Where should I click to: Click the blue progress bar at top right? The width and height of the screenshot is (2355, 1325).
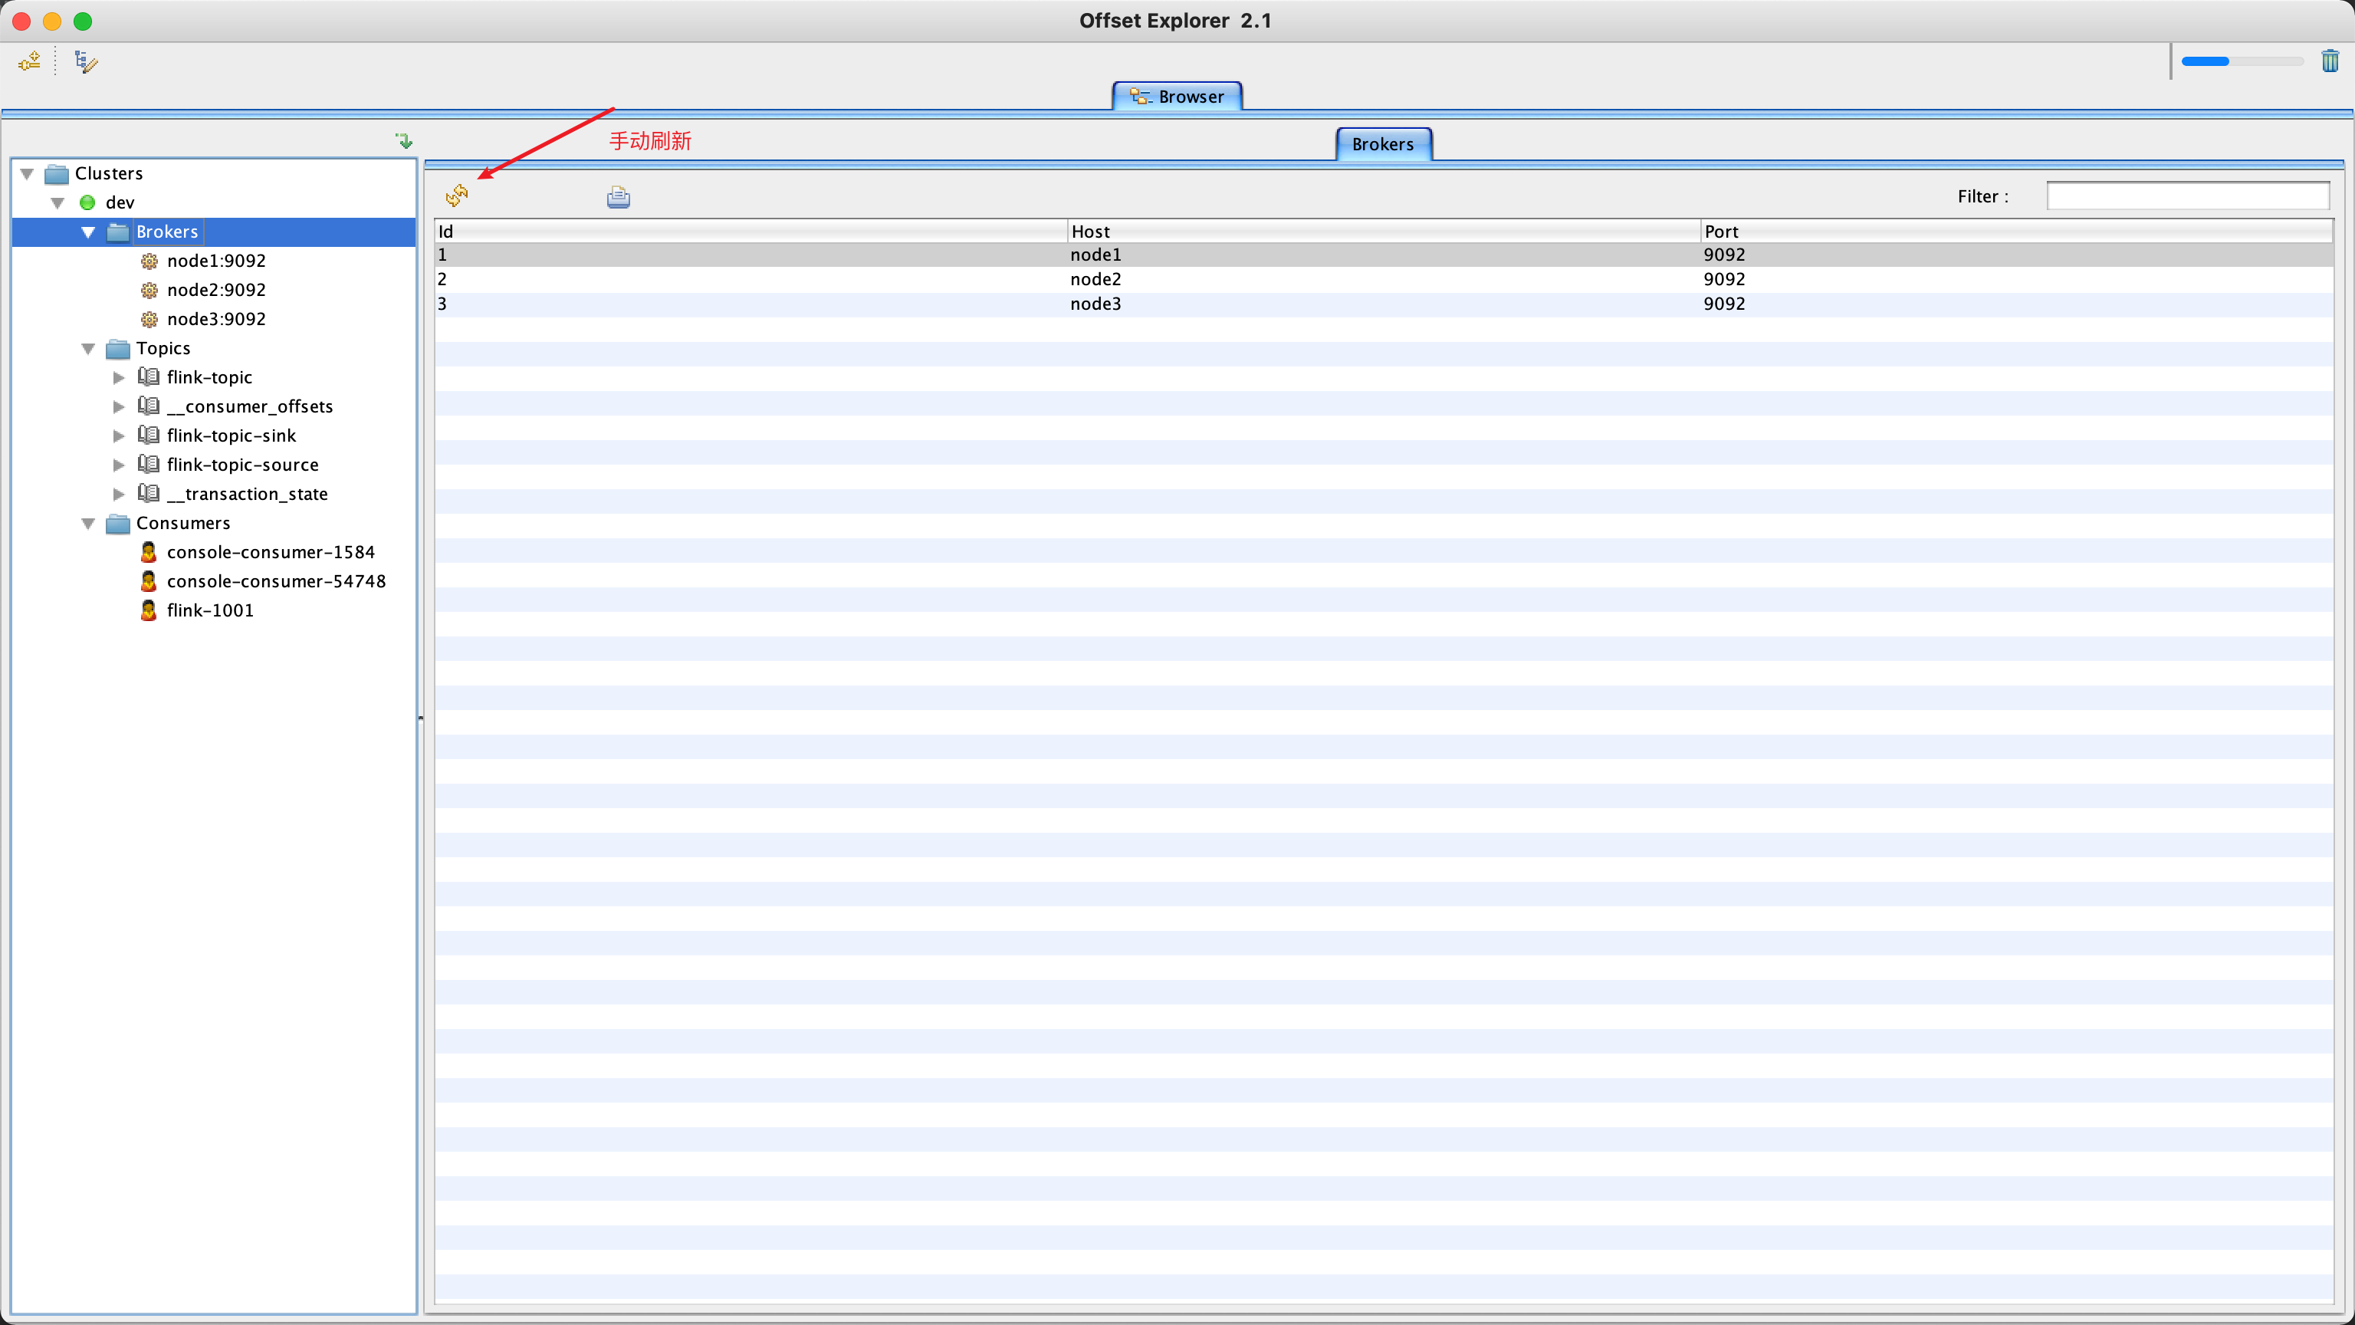tap(2205, 61)
